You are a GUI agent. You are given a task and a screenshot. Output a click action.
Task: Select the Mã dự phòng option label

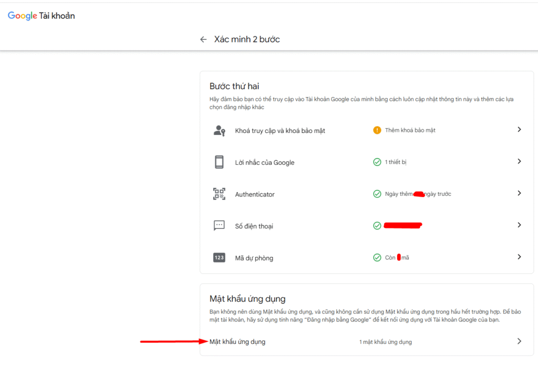254,258
